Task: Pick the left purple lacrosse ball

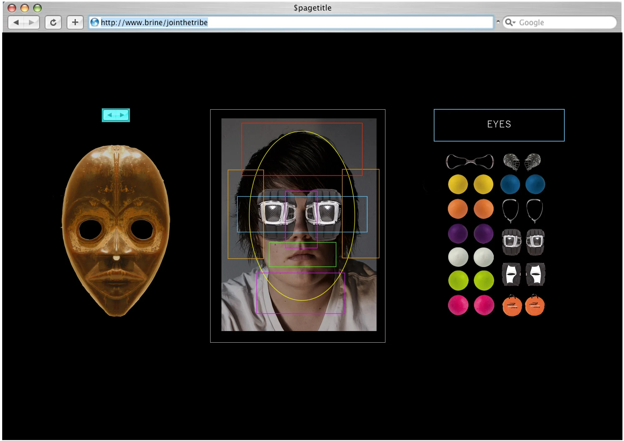Action: click(458, 233)
